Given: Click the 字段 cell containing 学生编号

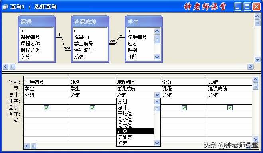Looking at the screenshot, I should coord(46,82).
